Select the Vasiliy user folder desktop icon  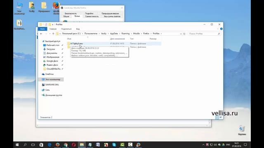(32, 7)
